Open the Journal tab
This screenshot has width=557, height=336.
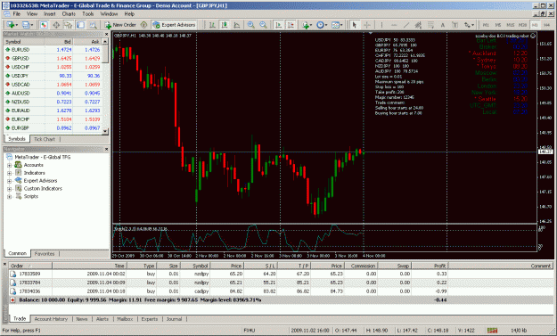coord(174,319)
